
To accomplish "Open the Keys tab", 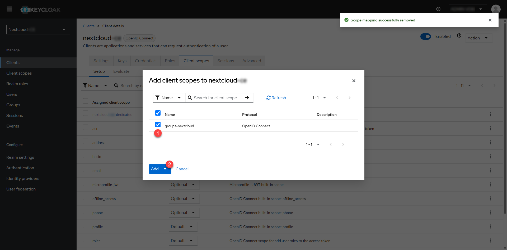I will 122,61.
